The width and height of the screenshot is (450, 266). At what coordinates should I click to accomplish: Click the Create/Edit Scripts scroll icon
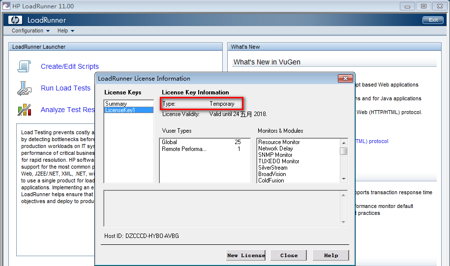point(24,66)
